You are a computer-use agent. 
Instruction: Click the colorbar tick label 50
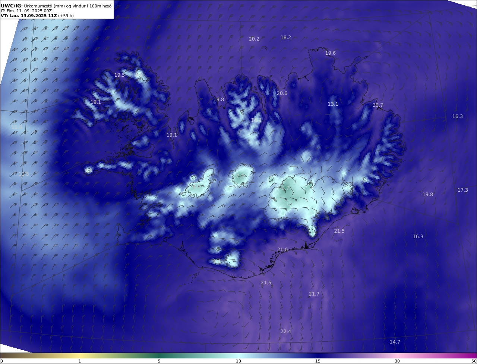pos(474,361)
